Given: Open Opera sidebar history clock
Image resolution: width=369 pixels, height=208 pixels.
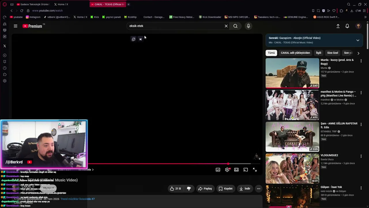Looking at the screenshot, I should pyautogui.click(x=5, y=68).
